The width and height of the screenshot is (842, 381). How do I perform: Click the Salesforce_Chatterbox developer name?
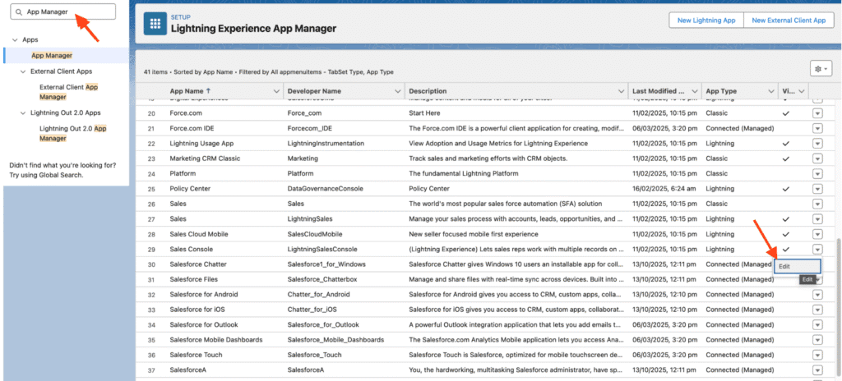point(322,279)
